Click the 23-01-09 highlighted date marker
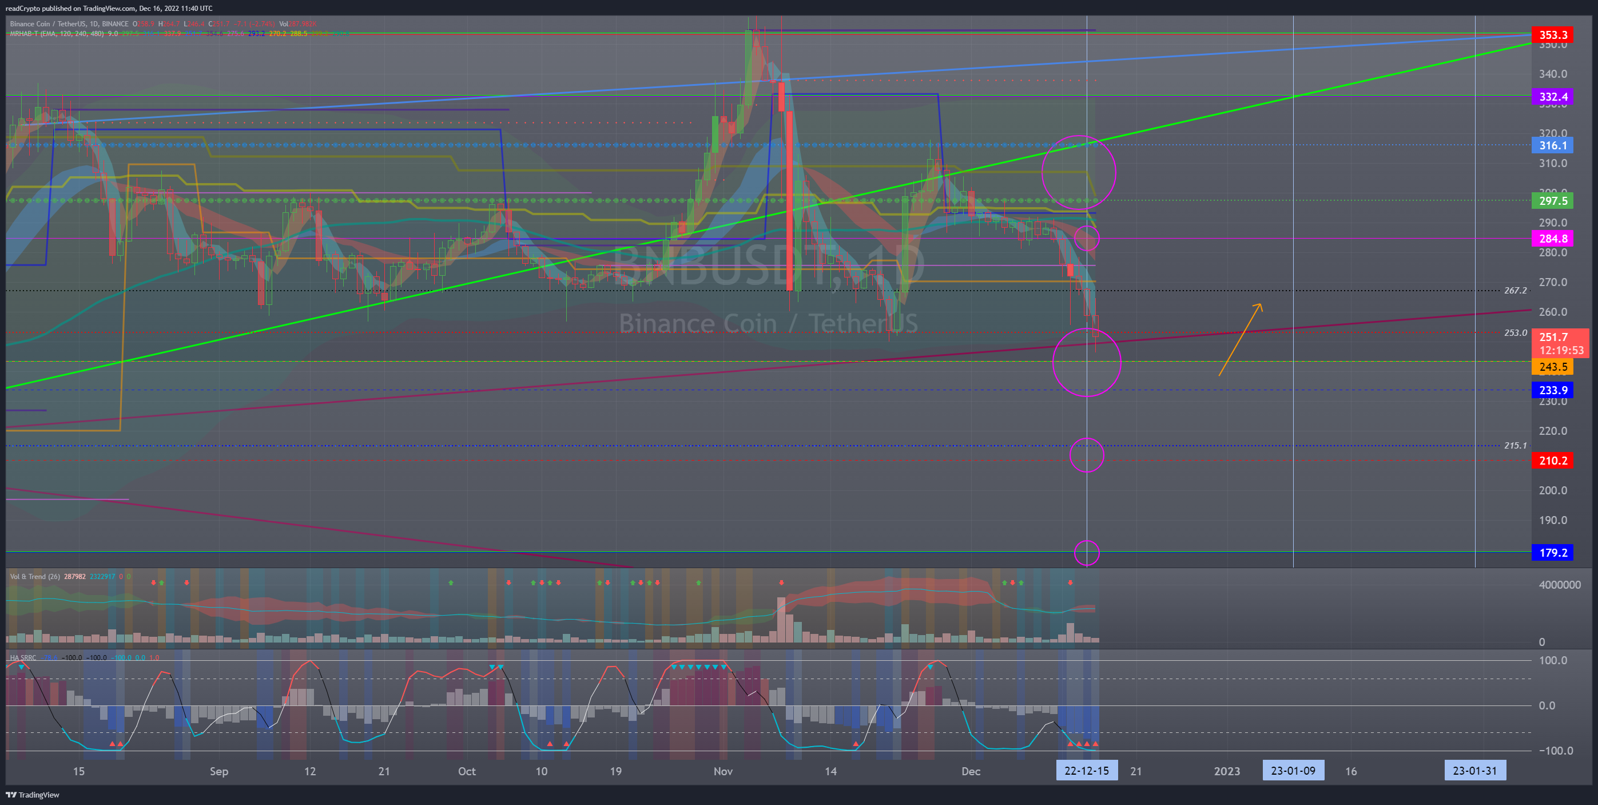Viewport: 1598px width, 805px height. pos(1293,771)
